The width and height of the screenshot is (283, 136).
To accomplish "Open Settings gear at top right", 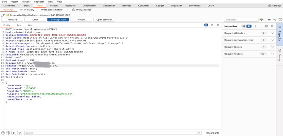I will (x=275, y=6).
